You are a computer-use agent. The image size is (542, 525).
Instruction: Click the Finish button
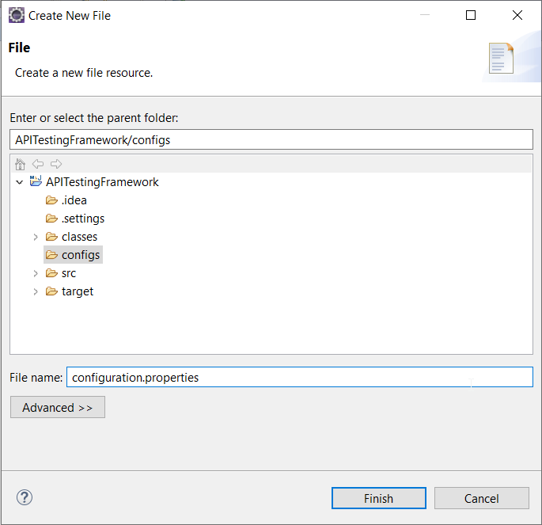point(379,498)
